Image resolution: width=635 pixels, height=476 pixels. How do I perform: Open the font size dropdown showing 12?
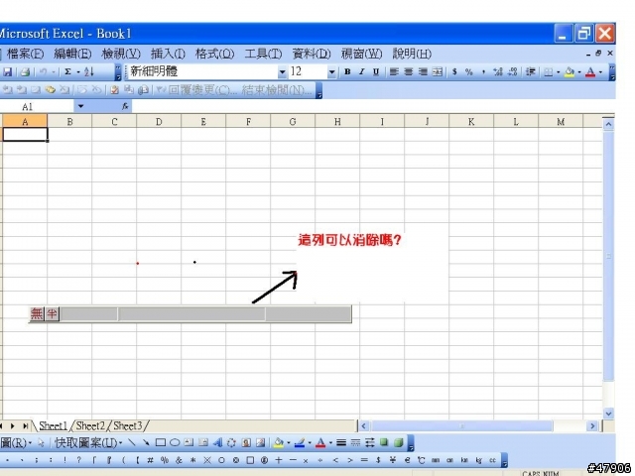pos(331,72)
